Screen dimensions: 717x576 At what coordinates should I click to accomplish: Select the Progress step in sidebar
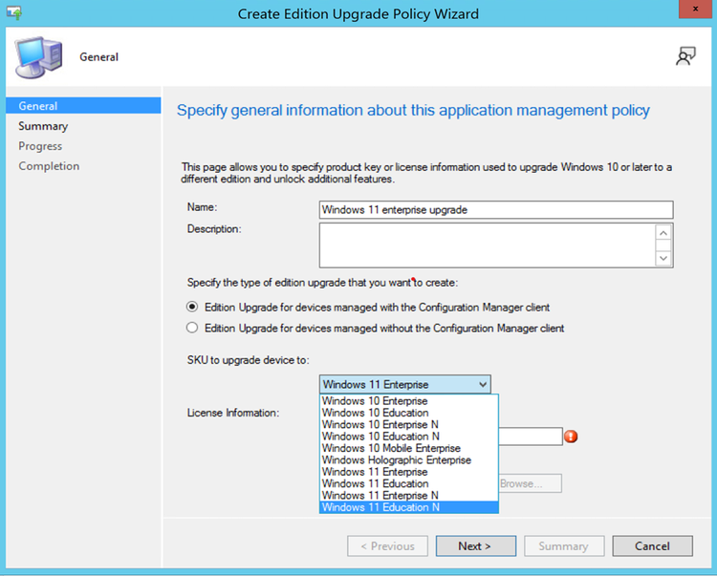40,146
